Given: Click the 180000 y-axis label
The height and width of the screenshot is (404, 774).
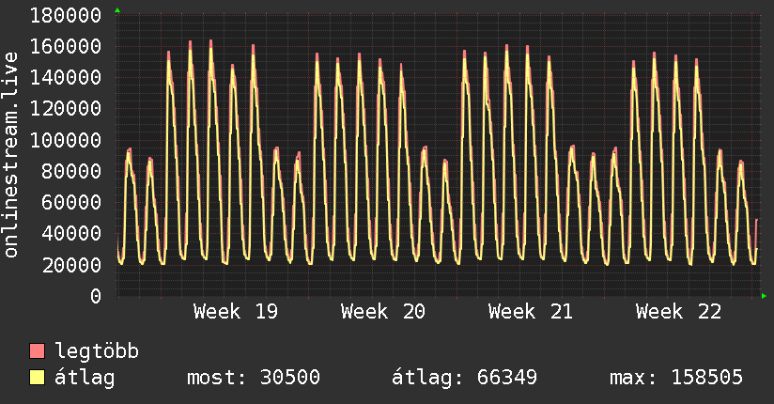Looking at the screenshot, I should pyautogui.click(x=66, y=15).
